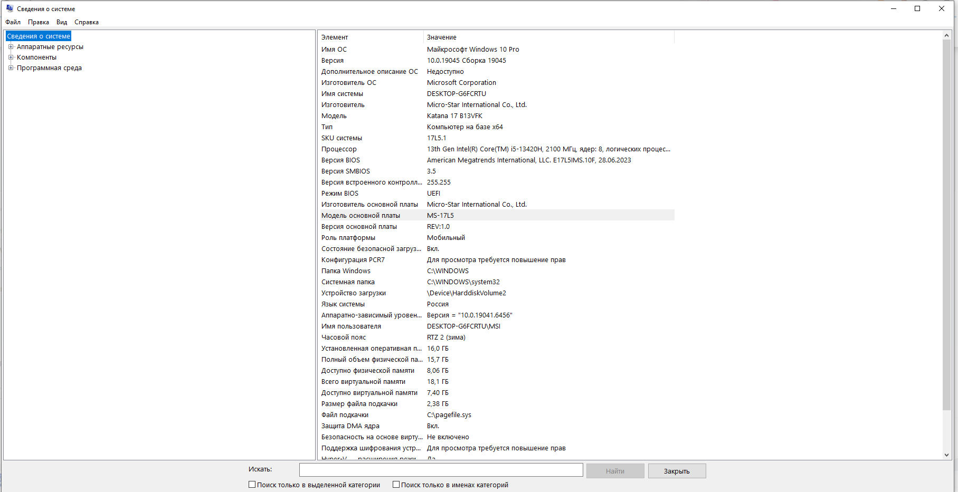Click the Элемент column header
The image size is (958, 492).
tap(369, 37)
